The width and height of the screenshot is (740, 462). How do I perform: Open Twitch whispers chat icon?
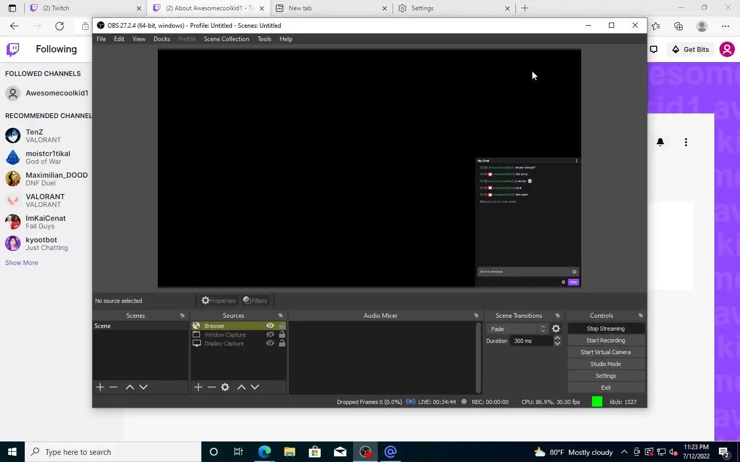point(654,49)
